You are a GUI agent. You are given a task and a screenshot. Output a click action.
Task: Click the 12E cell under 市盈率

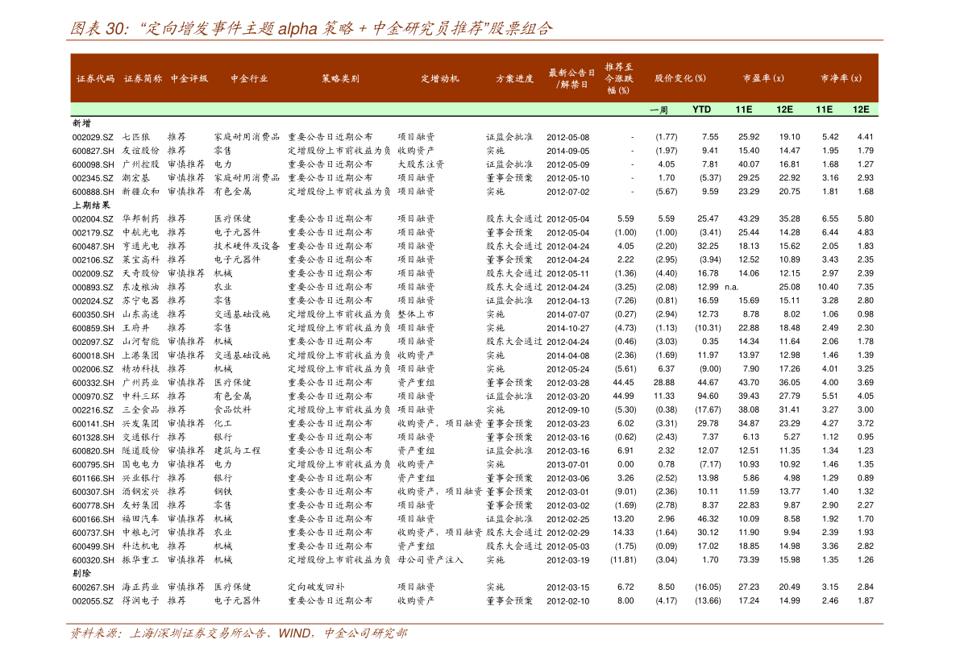pos(784,110)
